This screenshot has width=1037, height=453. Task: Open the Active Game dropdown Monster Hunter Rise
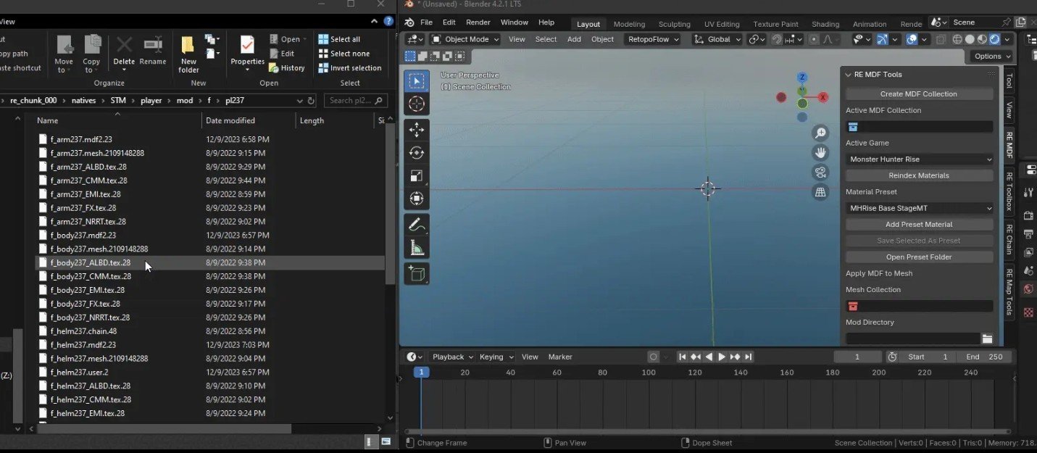(919, 159)
